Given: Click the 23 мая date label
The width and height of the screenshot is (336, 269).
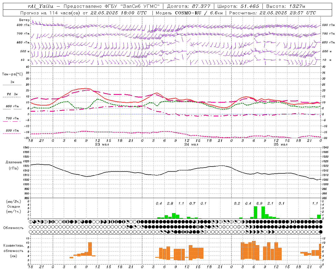Looking at the screenshot, I should (102, 144).
